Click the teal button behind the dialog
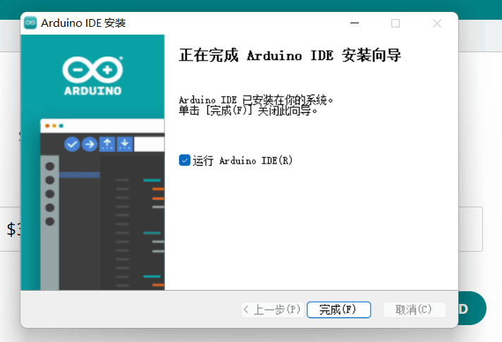502x342 pixels. [472, 309]
